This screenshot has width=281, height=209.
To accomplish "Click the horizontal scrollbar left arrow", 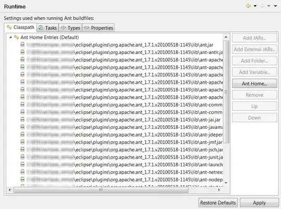I will tap(10, 190).
